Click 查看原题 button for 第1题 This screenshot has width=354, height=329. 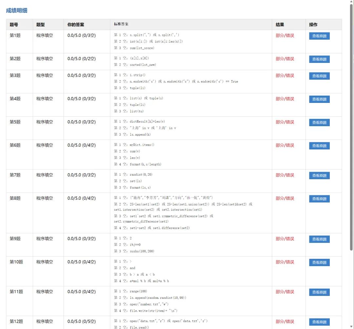[x=319, y=36]
